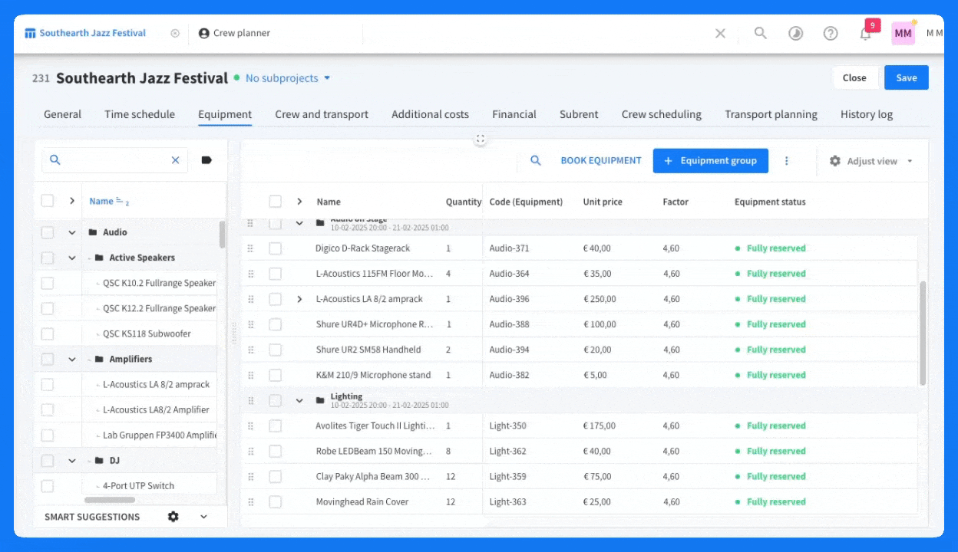
Task: Open the Crew and transport tab
Action: pyautogui.click(x=322, y=114)
